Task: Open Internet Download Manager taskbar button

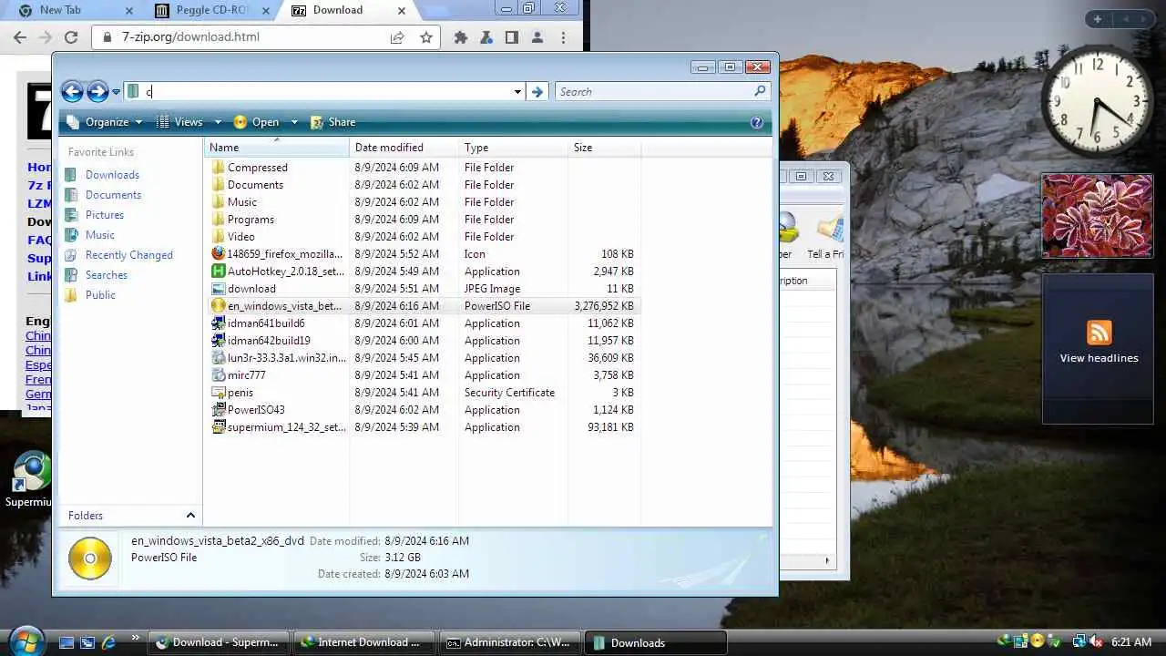Action: point(363,642)
